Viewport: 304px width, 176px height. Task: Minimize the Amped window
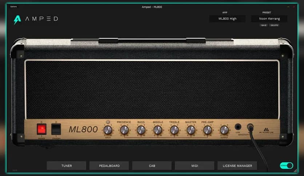(x=288, y=7)
